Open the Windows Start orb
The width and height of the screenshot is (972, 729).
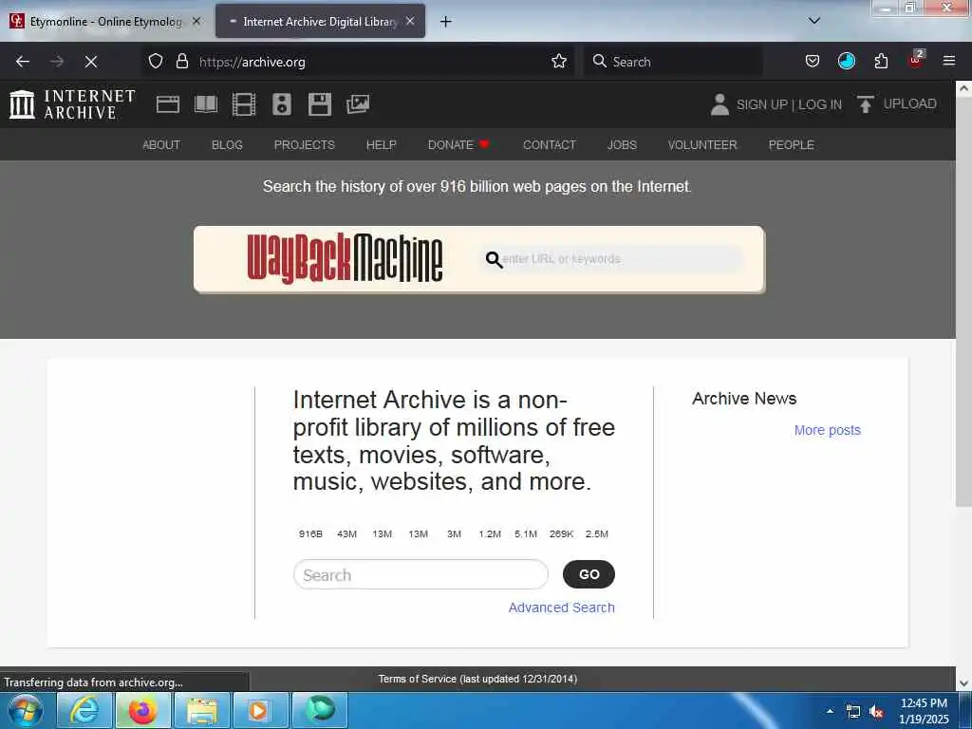[26, 710]
